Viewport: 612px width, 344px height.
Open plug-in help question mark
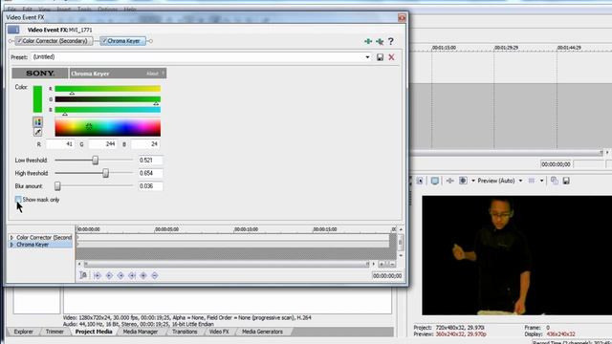click(391, 41)
